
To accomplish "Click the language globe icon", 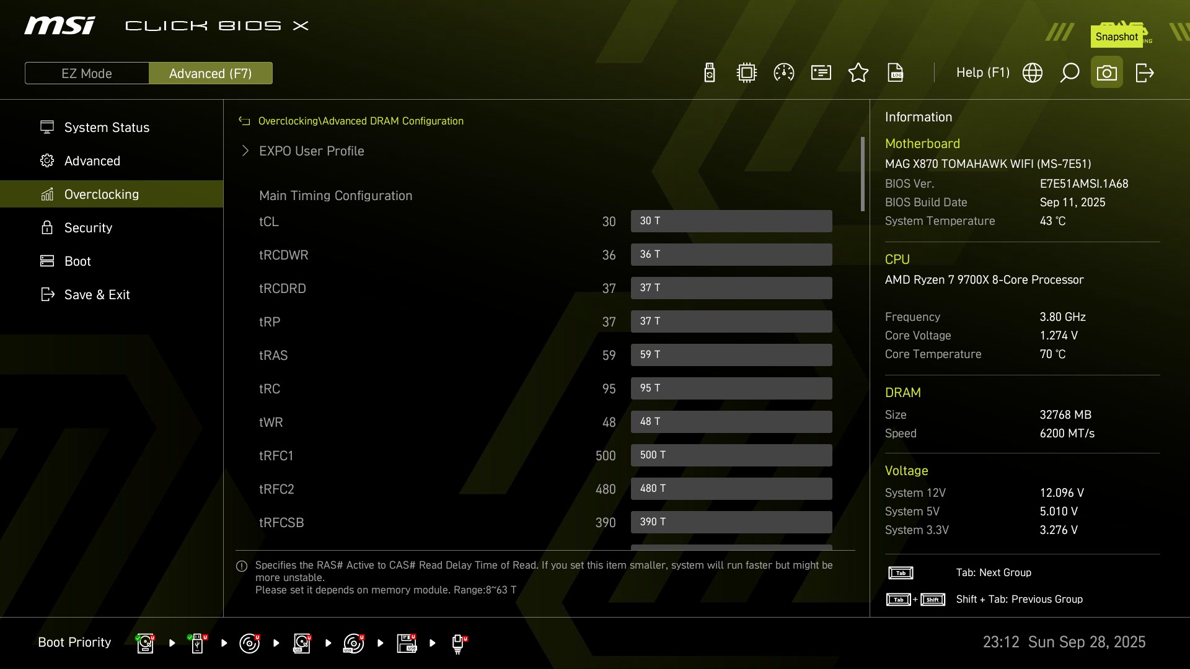I will (x=1033, y=73).
